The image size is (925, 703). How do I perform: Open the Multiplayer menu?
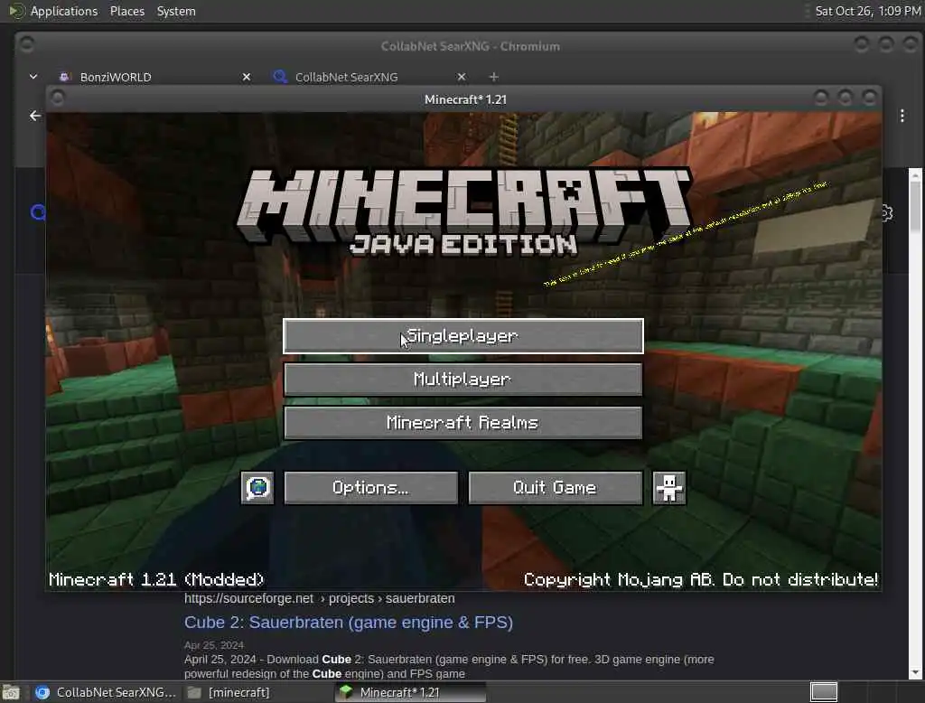coord(463,379)
